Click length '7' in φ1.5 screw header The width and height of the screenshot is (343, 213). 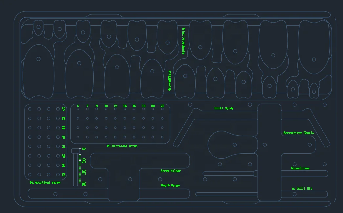coord(87,106)
